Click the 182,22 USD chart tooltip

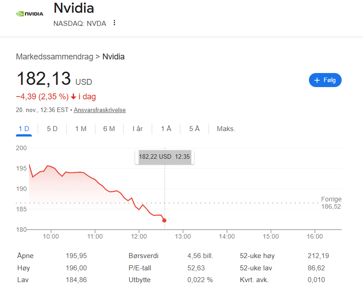164,156
